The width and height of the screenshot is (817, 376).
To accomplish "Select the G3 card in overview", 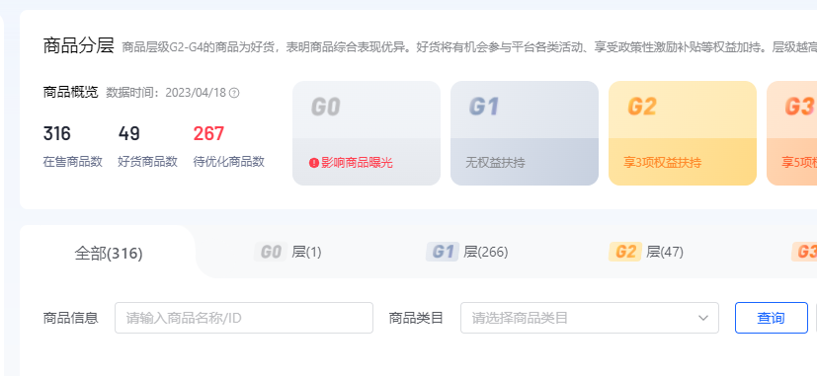I will (x=792, y=133).
